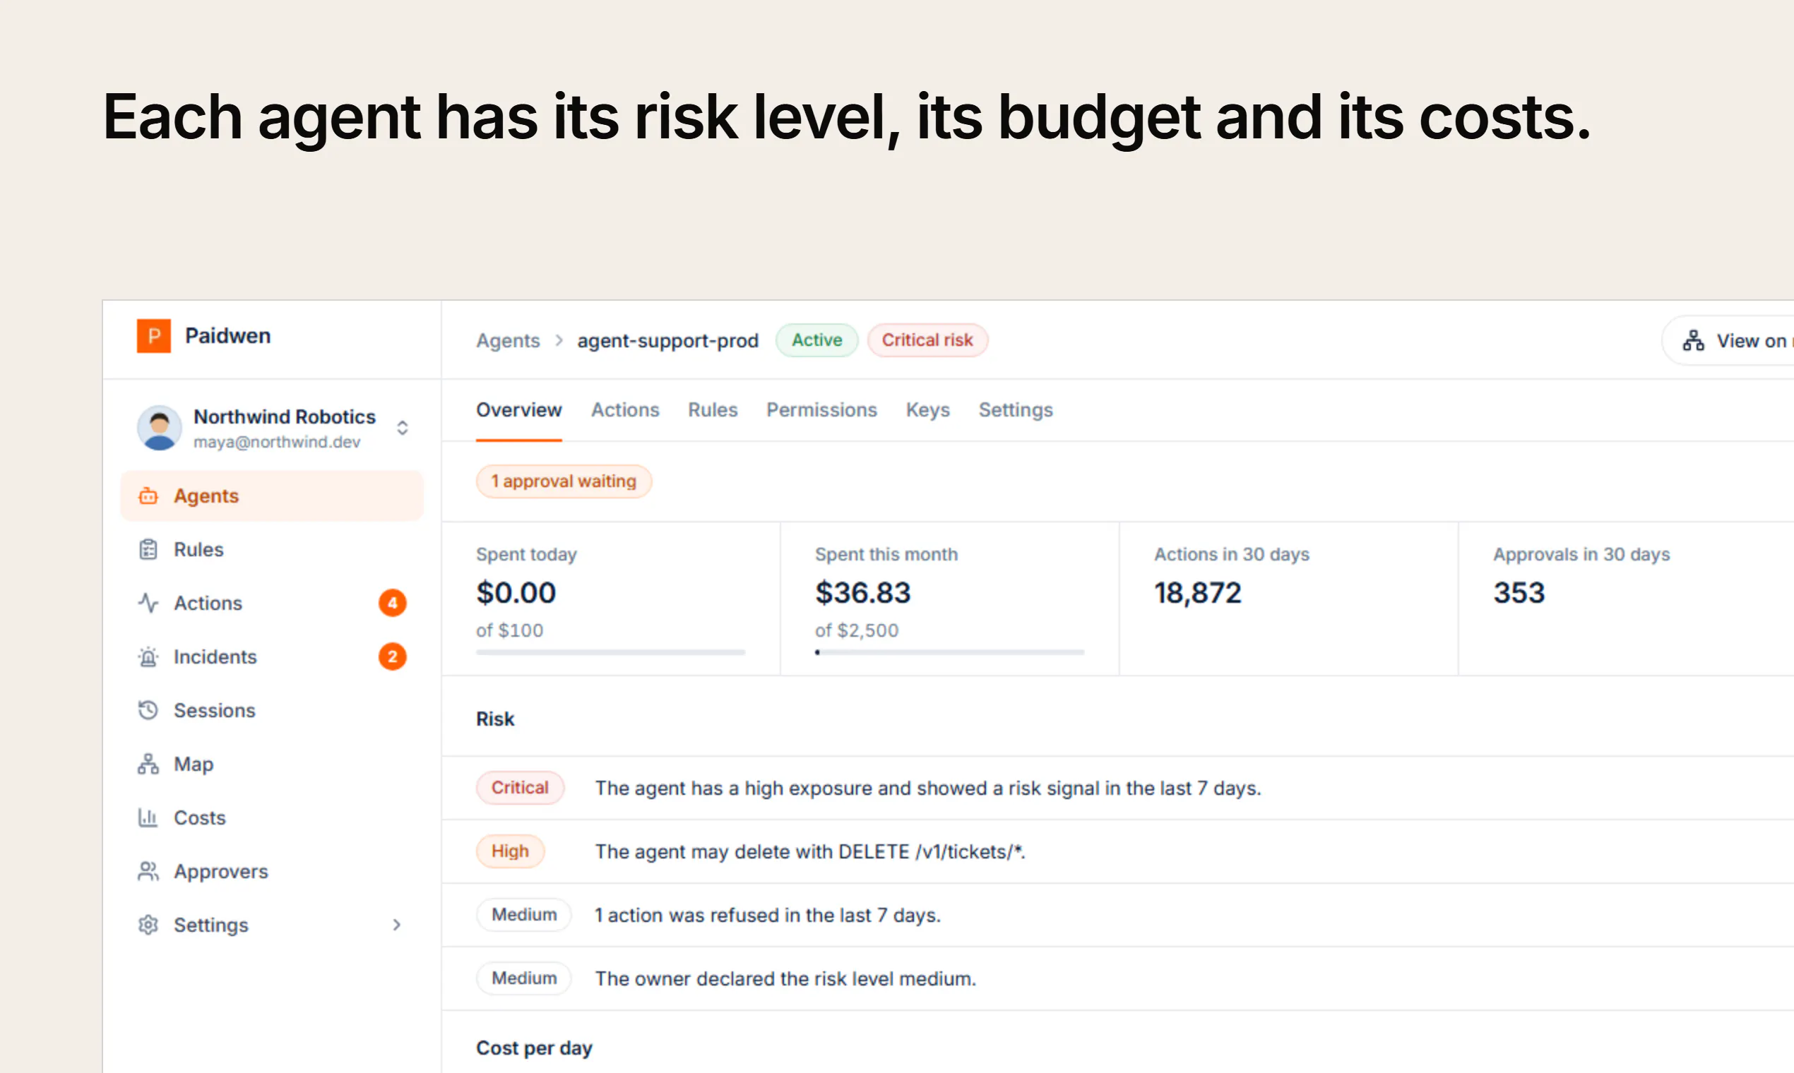The height and width of the screenshot is (1073, 1794).
Task: Open Incidents via its siren icon
Action: pos(148,657)
